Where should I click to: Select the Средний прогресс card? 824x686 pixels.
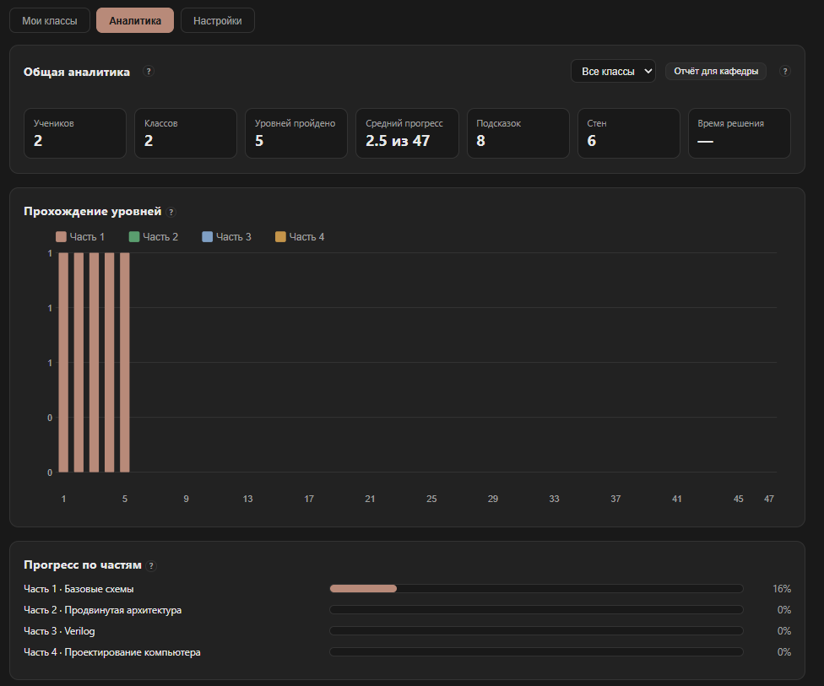tap(407, 133)
